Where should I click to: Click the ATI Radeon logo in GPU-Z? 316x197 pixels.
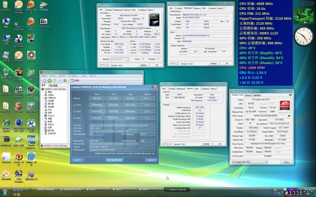285,105
